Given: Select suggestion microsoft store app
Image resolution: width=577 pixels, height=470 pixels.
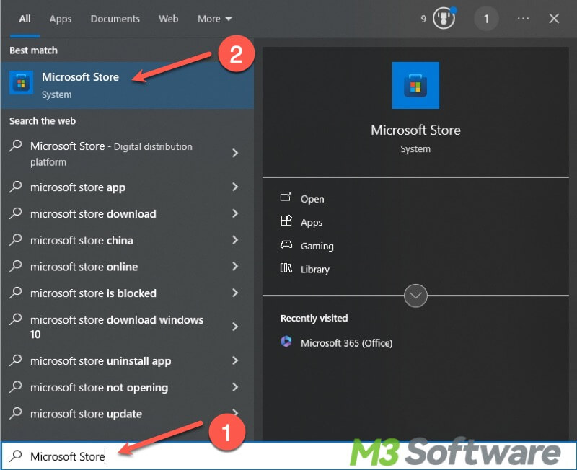Looking at the screenshot, I should (x=78, y=187).
